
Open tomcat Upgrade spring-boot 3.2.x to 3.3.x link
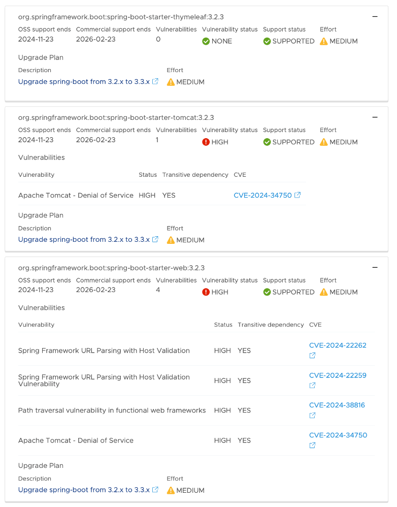click(x=84, y=240)
